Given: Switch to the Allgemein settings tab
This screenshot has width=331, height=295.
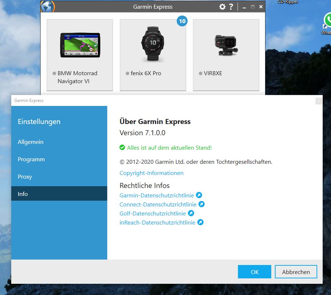Looking at the screenshot, I should [59, 142].
